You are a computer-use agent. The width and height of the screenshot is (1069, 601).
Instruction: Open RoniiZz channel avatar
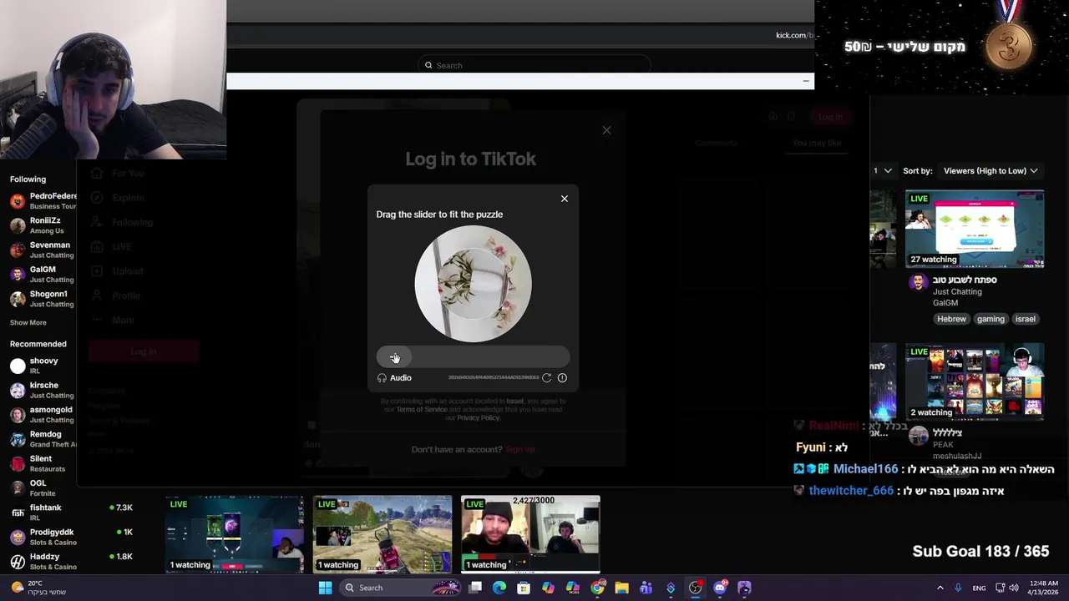[18, 225]
